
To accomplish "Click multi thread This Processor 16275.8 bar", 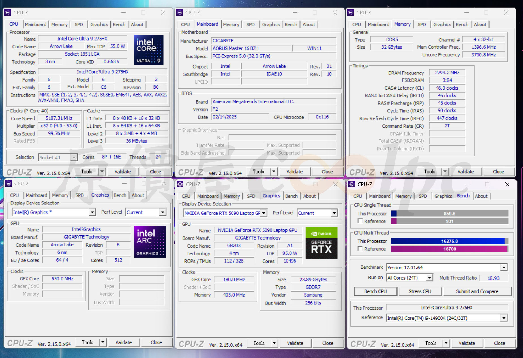I will (449, 241).
